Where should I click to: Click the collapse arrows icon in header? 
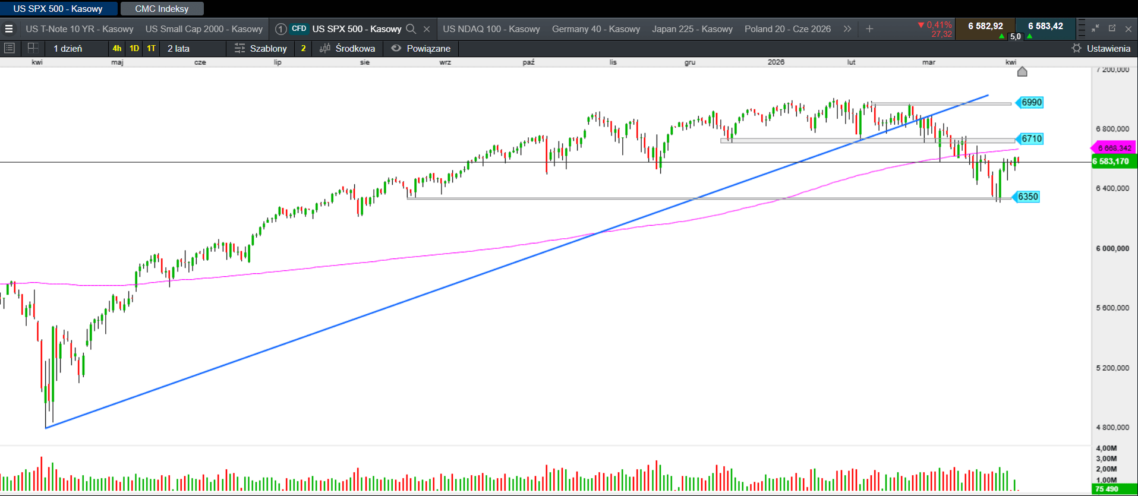click(x=1095, y=28)
